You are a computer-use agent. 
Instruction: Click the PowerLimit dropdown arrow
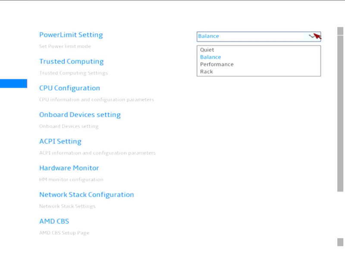click(314, 36)
